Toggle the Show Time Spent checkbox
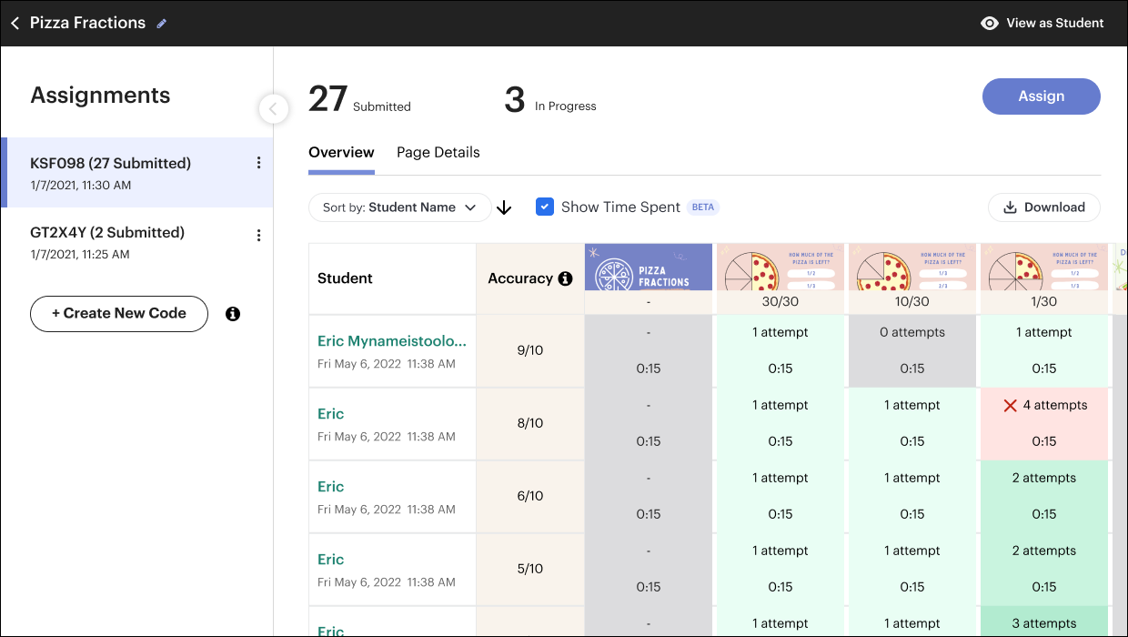1128x637 pixels. (544, 207)
